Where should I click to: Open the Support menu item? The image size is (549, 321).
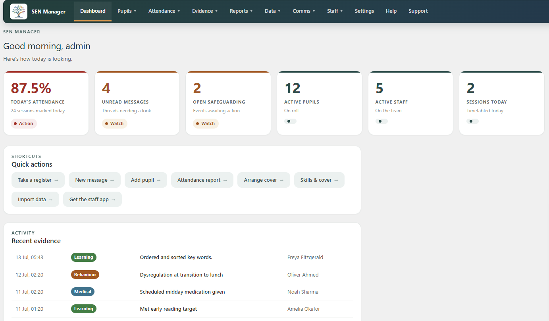click(418, 11)
